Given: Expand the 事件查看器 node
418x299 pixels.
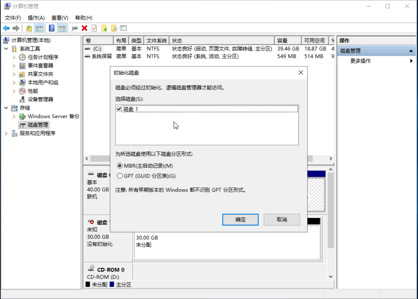Looking at the screenshot, I should [14, 66].
